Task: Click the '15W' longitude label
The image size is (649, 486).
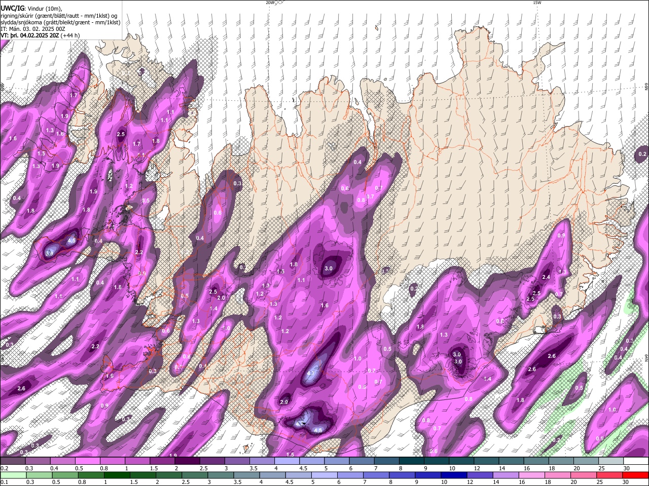Action: tap(537, 3)
